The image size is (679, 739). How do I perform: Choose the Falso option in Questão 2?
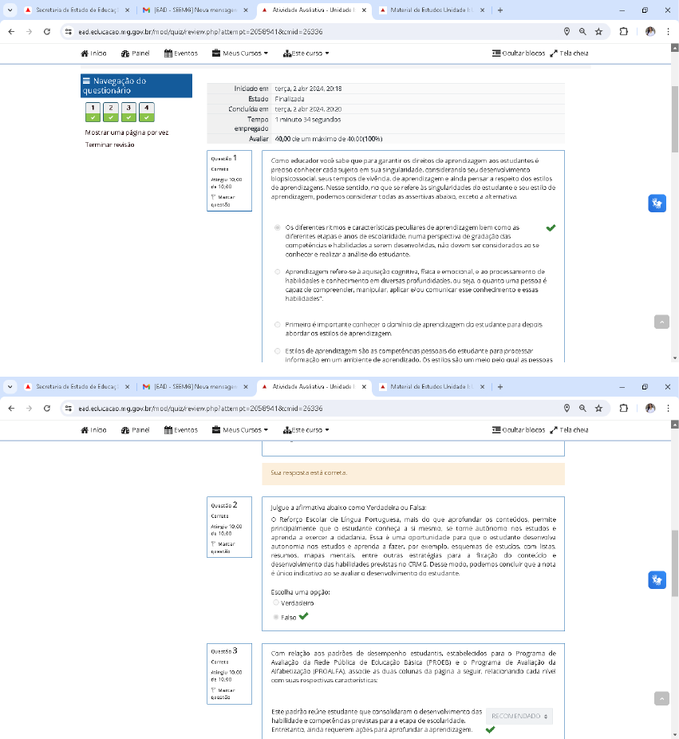point(275,617)
